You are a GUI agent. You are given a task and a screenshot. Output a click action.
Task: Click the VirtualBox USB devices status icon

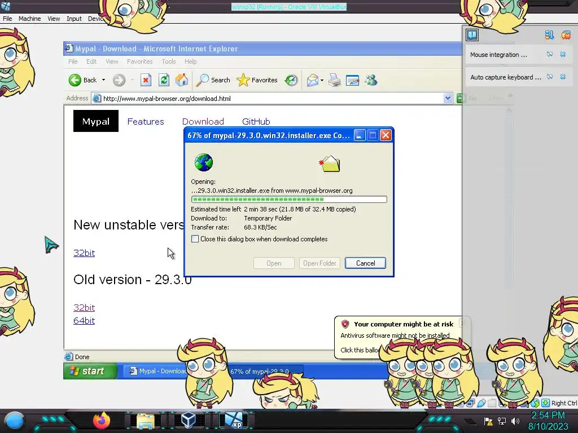(481, 403)
